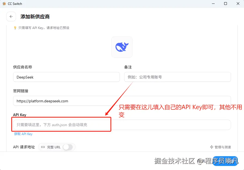Go back using the arrow button
The height and width of the screenshot is (170, 244).
[11, 17]
